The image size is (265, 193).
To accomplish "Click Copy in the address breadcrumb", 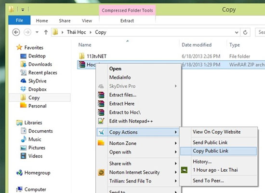I will 101,32.
